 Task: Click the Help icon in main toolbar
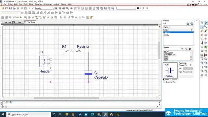(x=113, y=8)
